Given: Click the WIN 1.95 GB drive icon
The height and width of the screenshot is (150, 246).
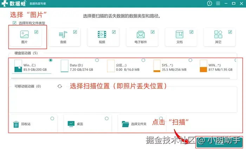Looking at the screenshot, I should click(x=203, y=66).
